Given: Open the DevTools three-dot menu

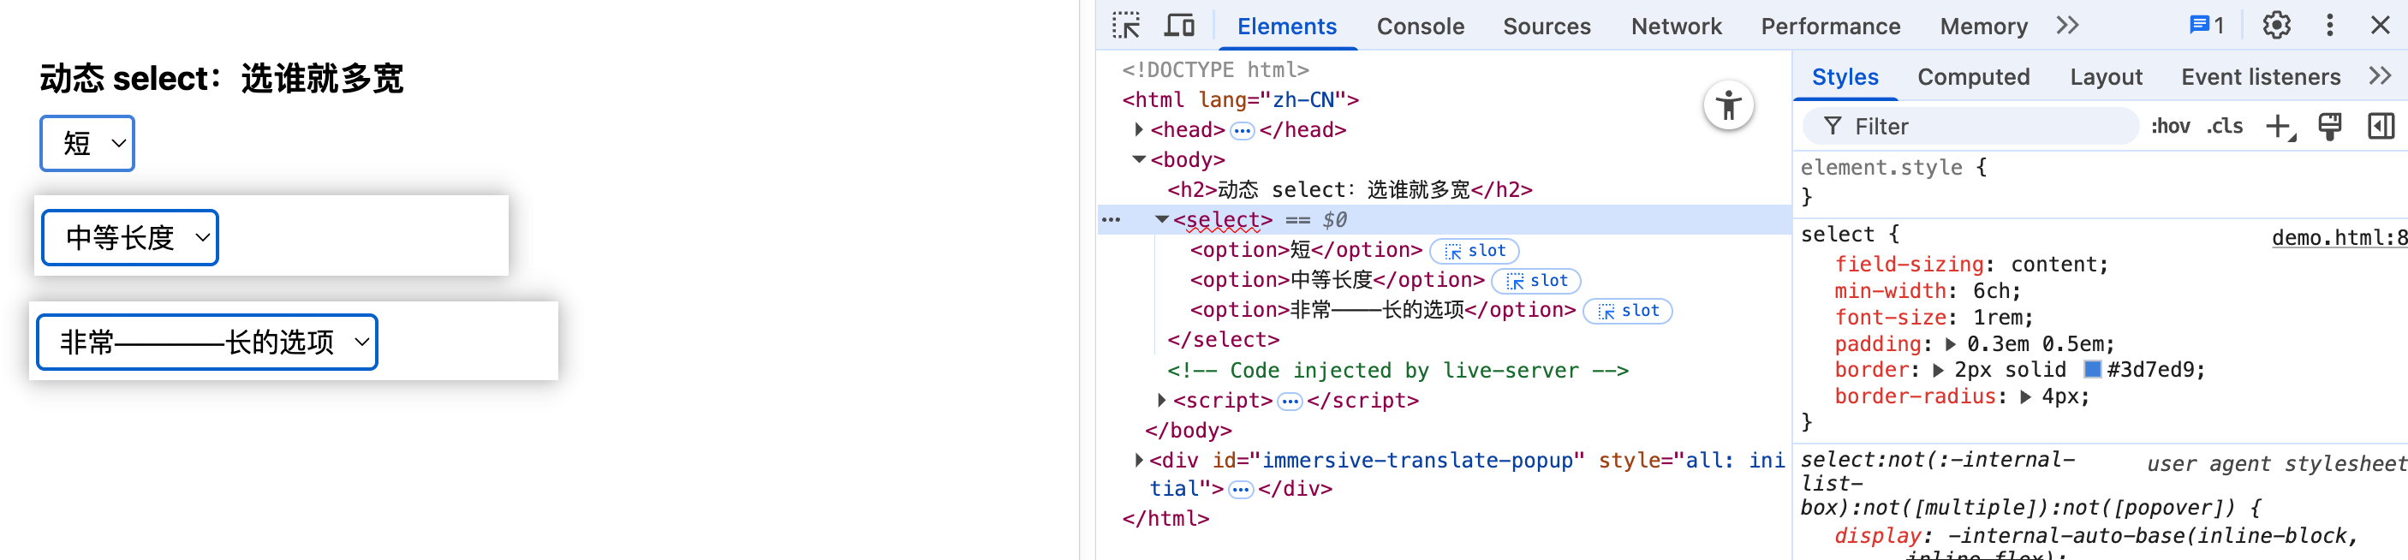Looking at the screenshot, I should 2329,25.
